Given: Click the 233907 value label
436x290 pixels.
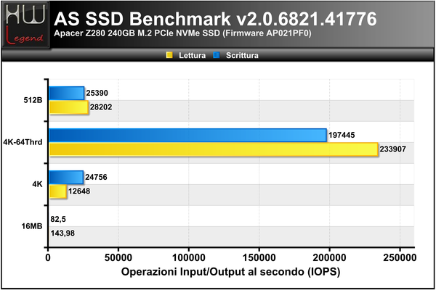Looking at the screenshot, I should 393,149.
